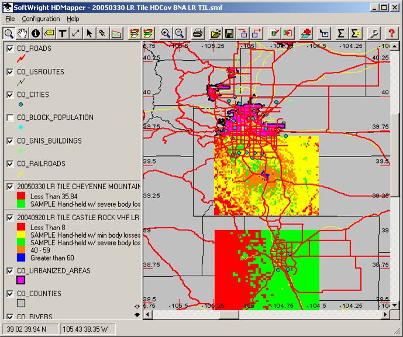The image size is (403, 337).
Task: Select the 'Less Than 35.84' legend label
Action: click(54, 197)
